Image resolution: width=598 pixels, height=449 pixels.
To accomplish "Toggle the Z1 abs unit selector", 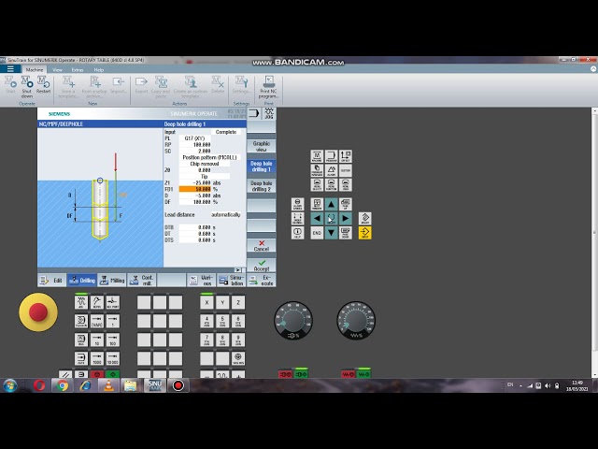I will (217, 183).
